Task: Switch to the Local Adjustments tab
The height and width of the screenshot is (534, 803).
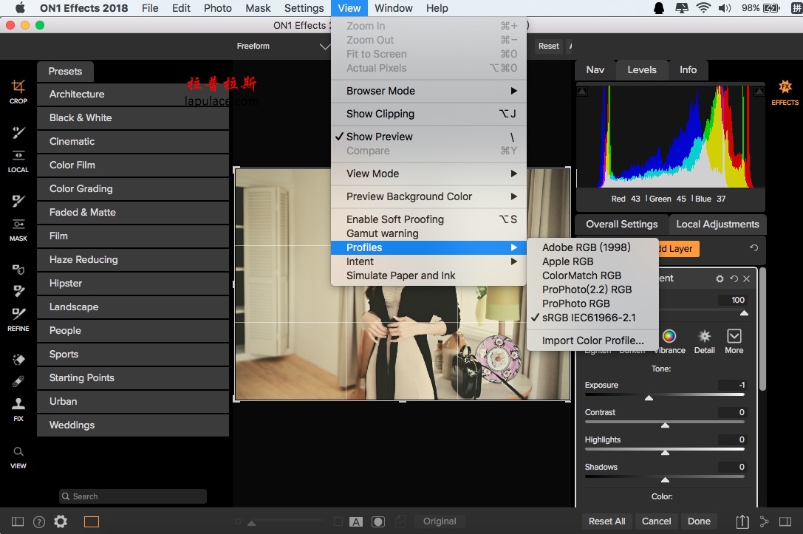Action: tap(717, 225)
